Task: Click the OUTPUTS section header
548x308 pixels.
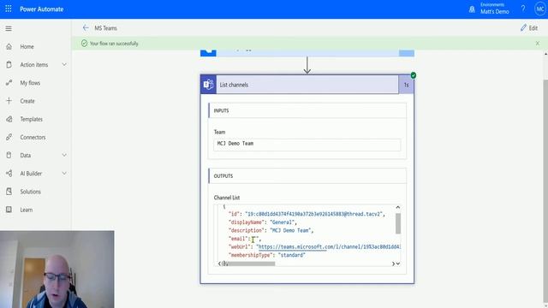Action: tap(307, 176)
